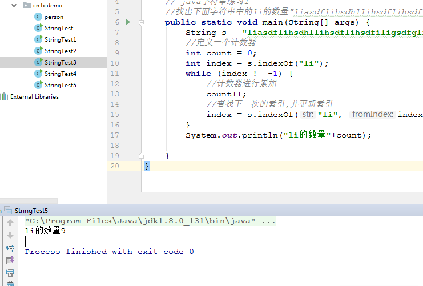Image resolution: width=423 pixels, height=286 pixels.
Task: Click the down stack trace arrow
Action: point(10,235)
